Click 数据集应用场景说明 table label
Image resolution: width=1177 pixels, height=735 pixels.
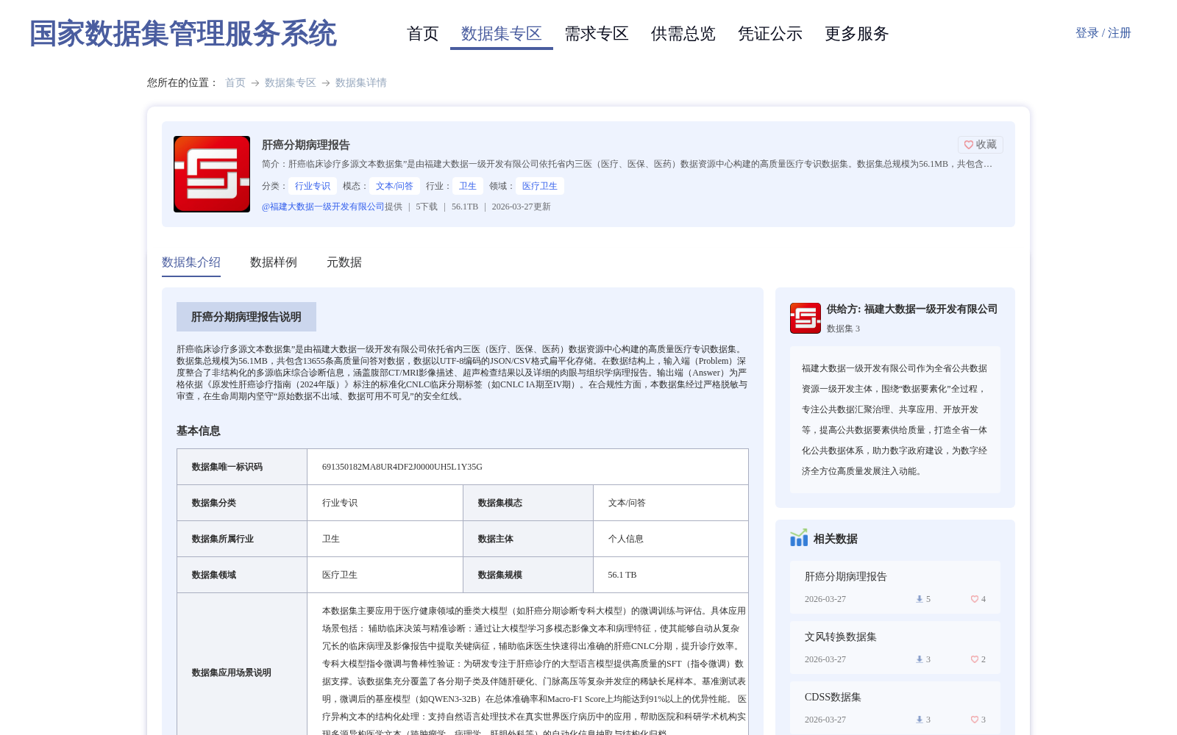232,673
